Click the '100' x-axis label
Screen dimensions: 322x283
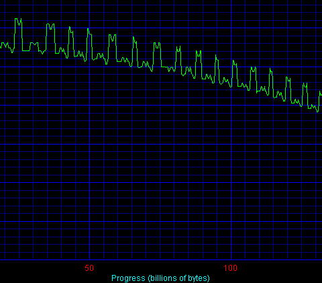click(231, 268)
